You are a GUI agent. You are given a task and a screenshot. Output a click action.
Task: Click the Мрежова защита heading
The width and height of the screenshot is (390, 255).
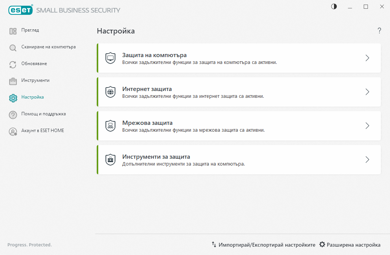(x=147, y=123)
